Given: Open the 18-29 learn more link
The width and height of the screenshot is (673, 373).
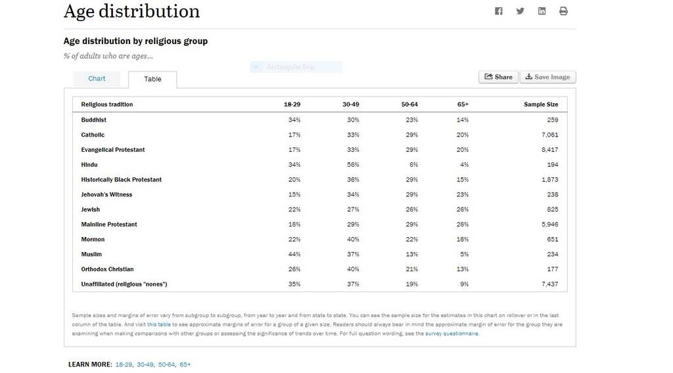Looking at the screenshot, I should [x=124, y=364].
